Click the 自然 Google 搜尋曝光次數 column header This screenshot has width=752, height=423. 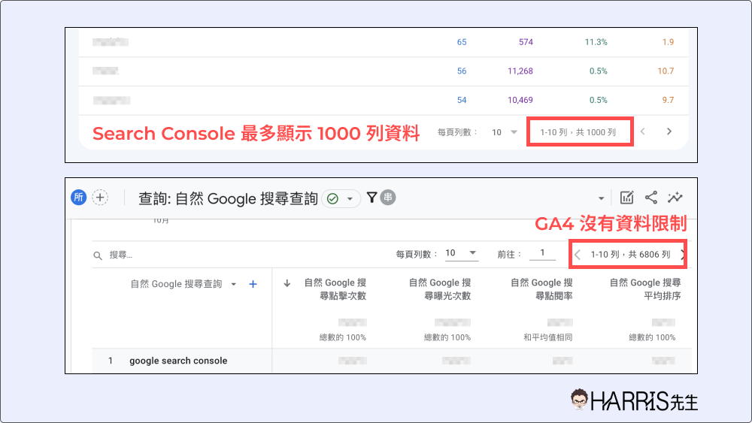point(439,289)
